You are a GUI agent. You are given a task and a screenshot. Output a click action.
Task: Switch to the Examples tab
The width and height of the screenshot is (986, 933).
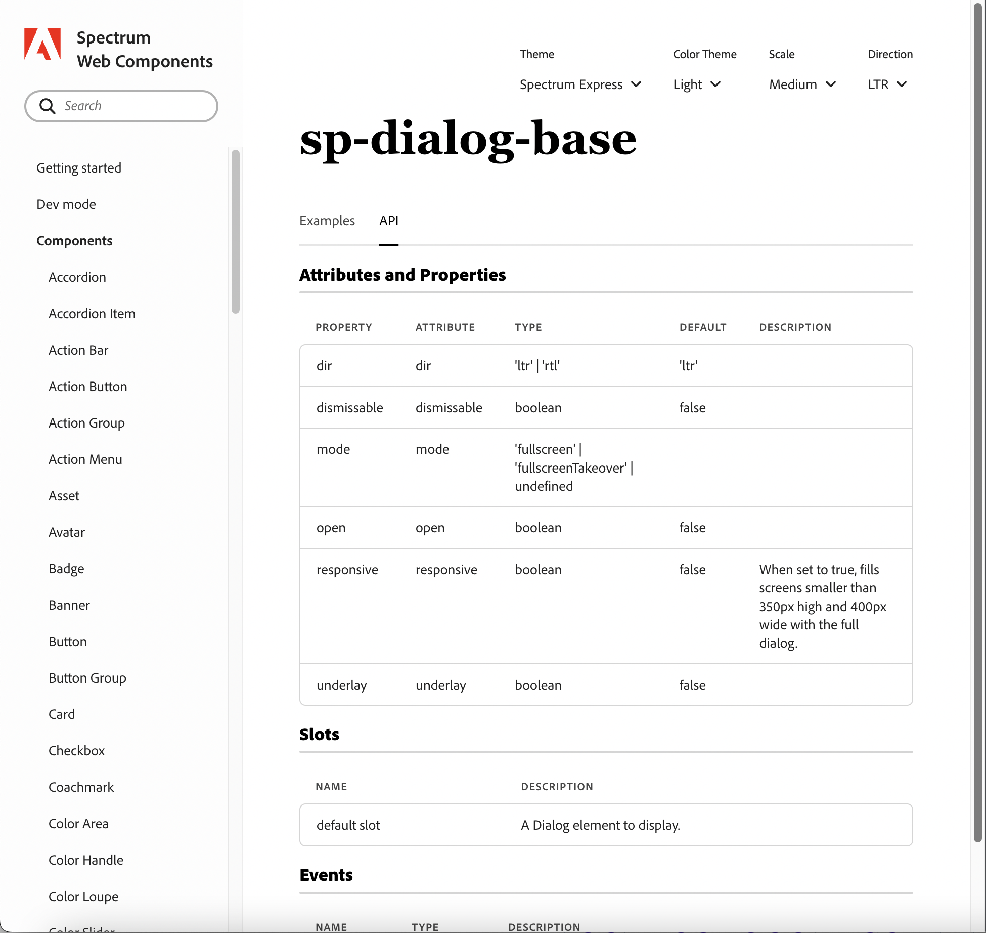tap(327, 221)
